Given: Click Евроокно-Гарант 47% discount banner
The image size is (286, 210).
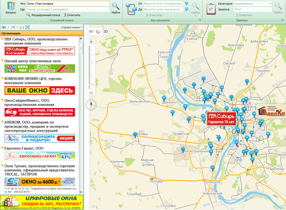Looking at the screenshot, I should tap(40, 156).
